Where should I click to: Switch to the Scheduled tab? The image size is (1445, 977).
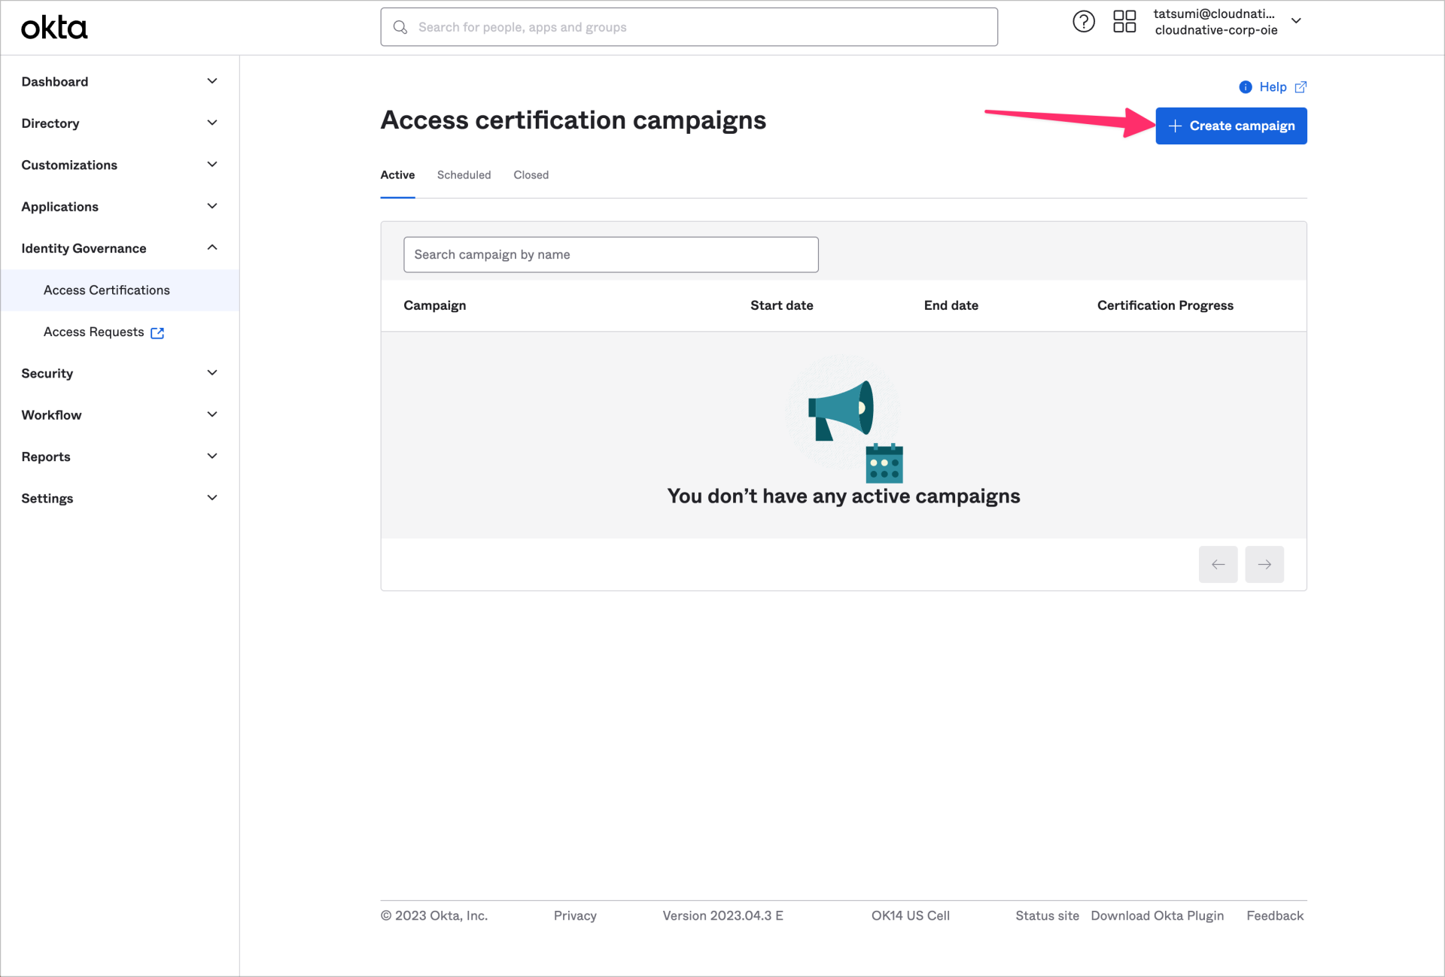click(x=464, y=174)
